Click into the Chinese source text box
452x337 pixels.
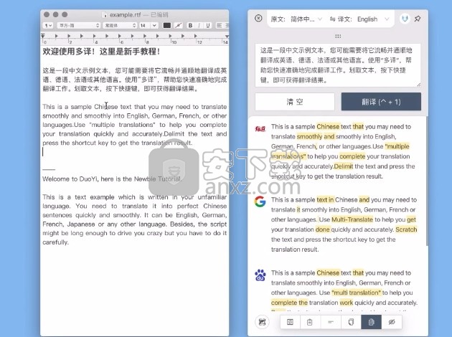click(338, 65)
